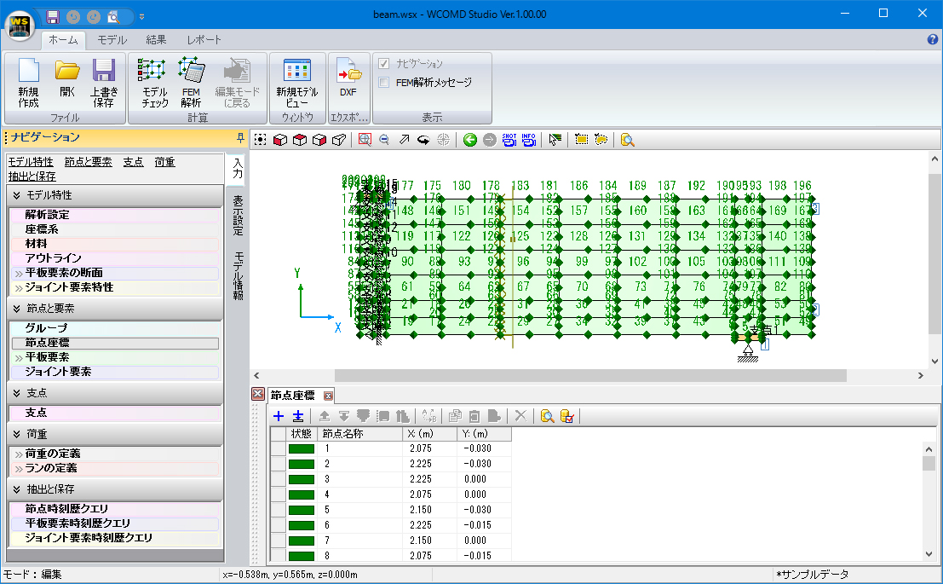The width and height of the screenshot is (943, 584).
Task: Select the row checkbox for node 1
Action: [278, 448]
